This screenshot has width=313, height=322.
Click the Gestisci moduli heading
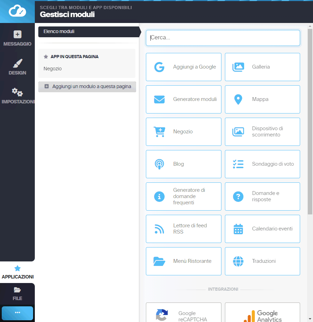[67, 15]
